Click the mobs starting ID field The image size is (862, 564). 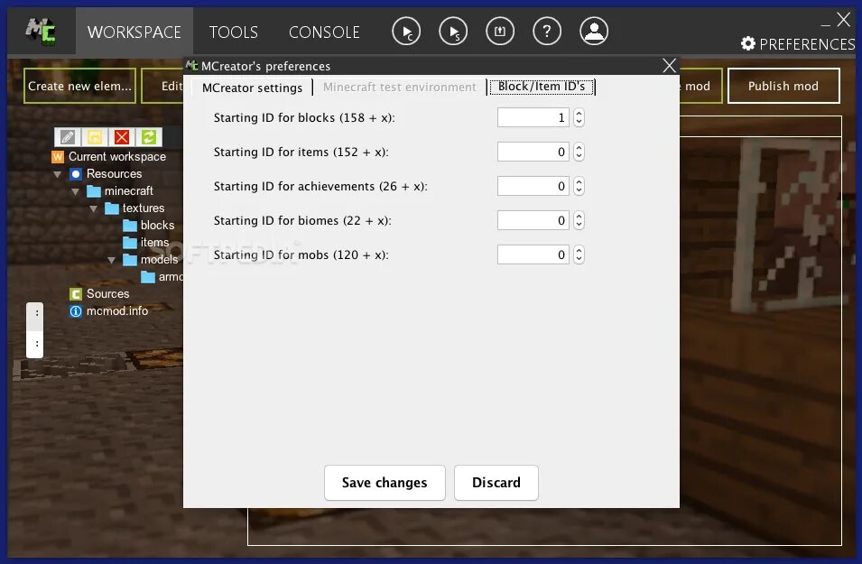click(x=533, y=254)
